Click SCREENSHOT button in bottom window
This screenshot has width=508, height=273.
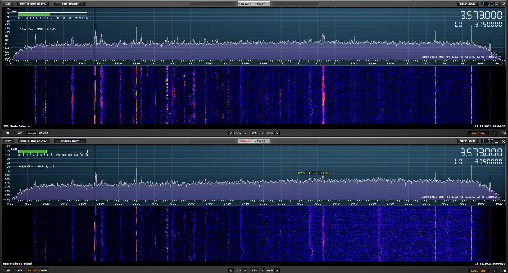pos(70,141)
